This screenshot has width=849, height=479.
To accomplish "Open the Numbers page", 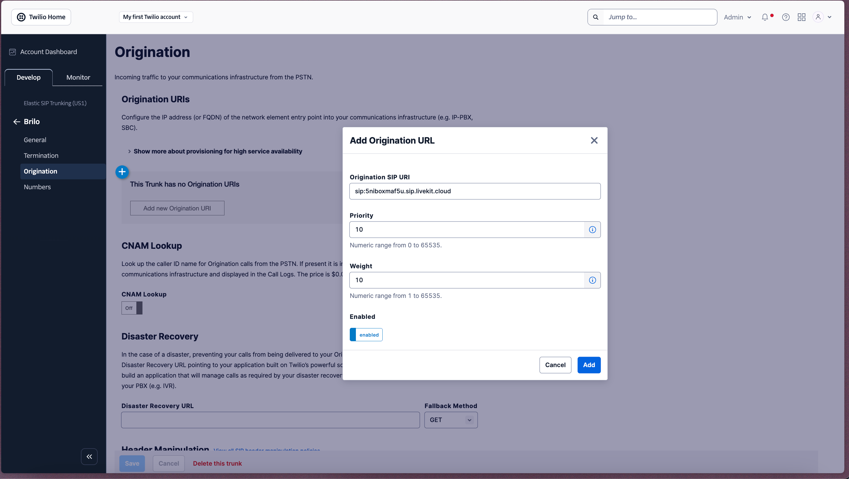I will coord(37,187).
